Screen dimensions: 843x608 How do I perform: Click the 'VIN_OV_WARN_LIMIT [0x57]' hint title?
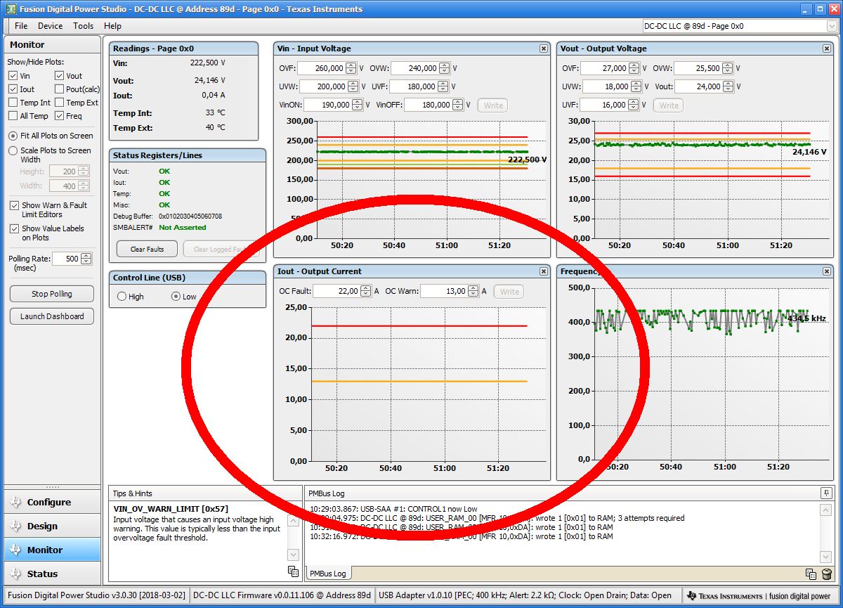pyautogui.click(x=171, y=508)
